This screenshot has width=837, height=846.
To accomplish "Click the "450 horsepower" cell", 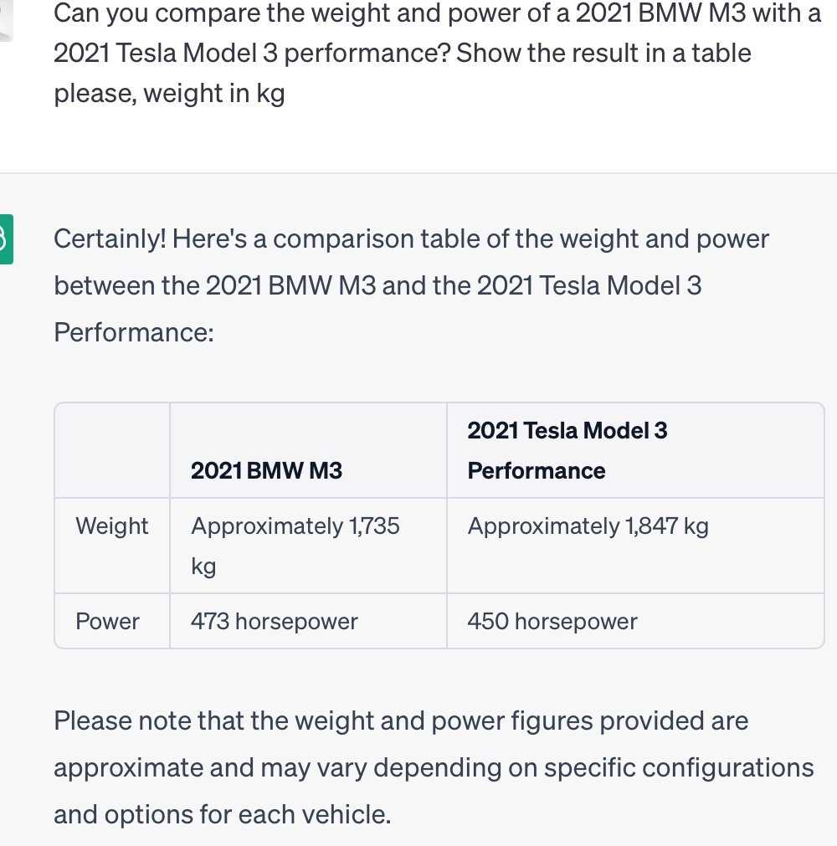I will pos(552,622).
